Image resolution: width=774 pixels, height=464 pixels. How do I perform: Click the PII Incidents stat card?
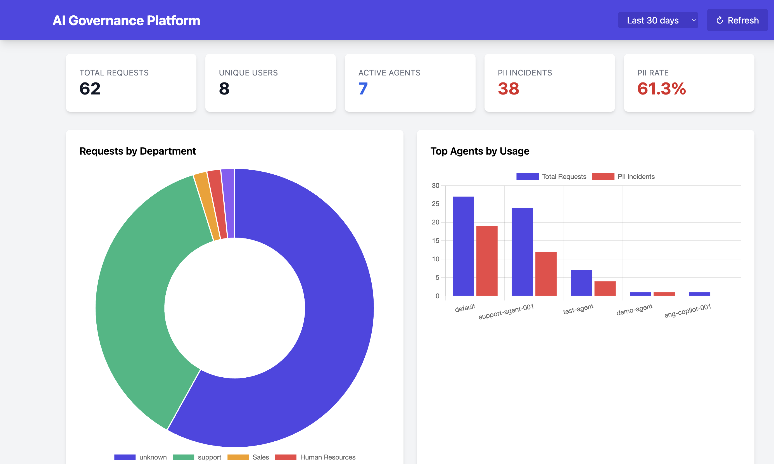pyautogui.click(x=549, y=83)
